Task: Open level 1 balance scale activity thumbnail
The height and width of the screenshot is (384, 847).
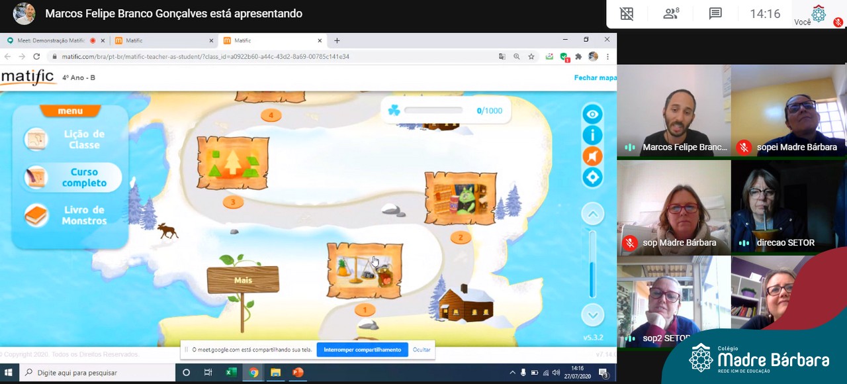Action: 365,269
